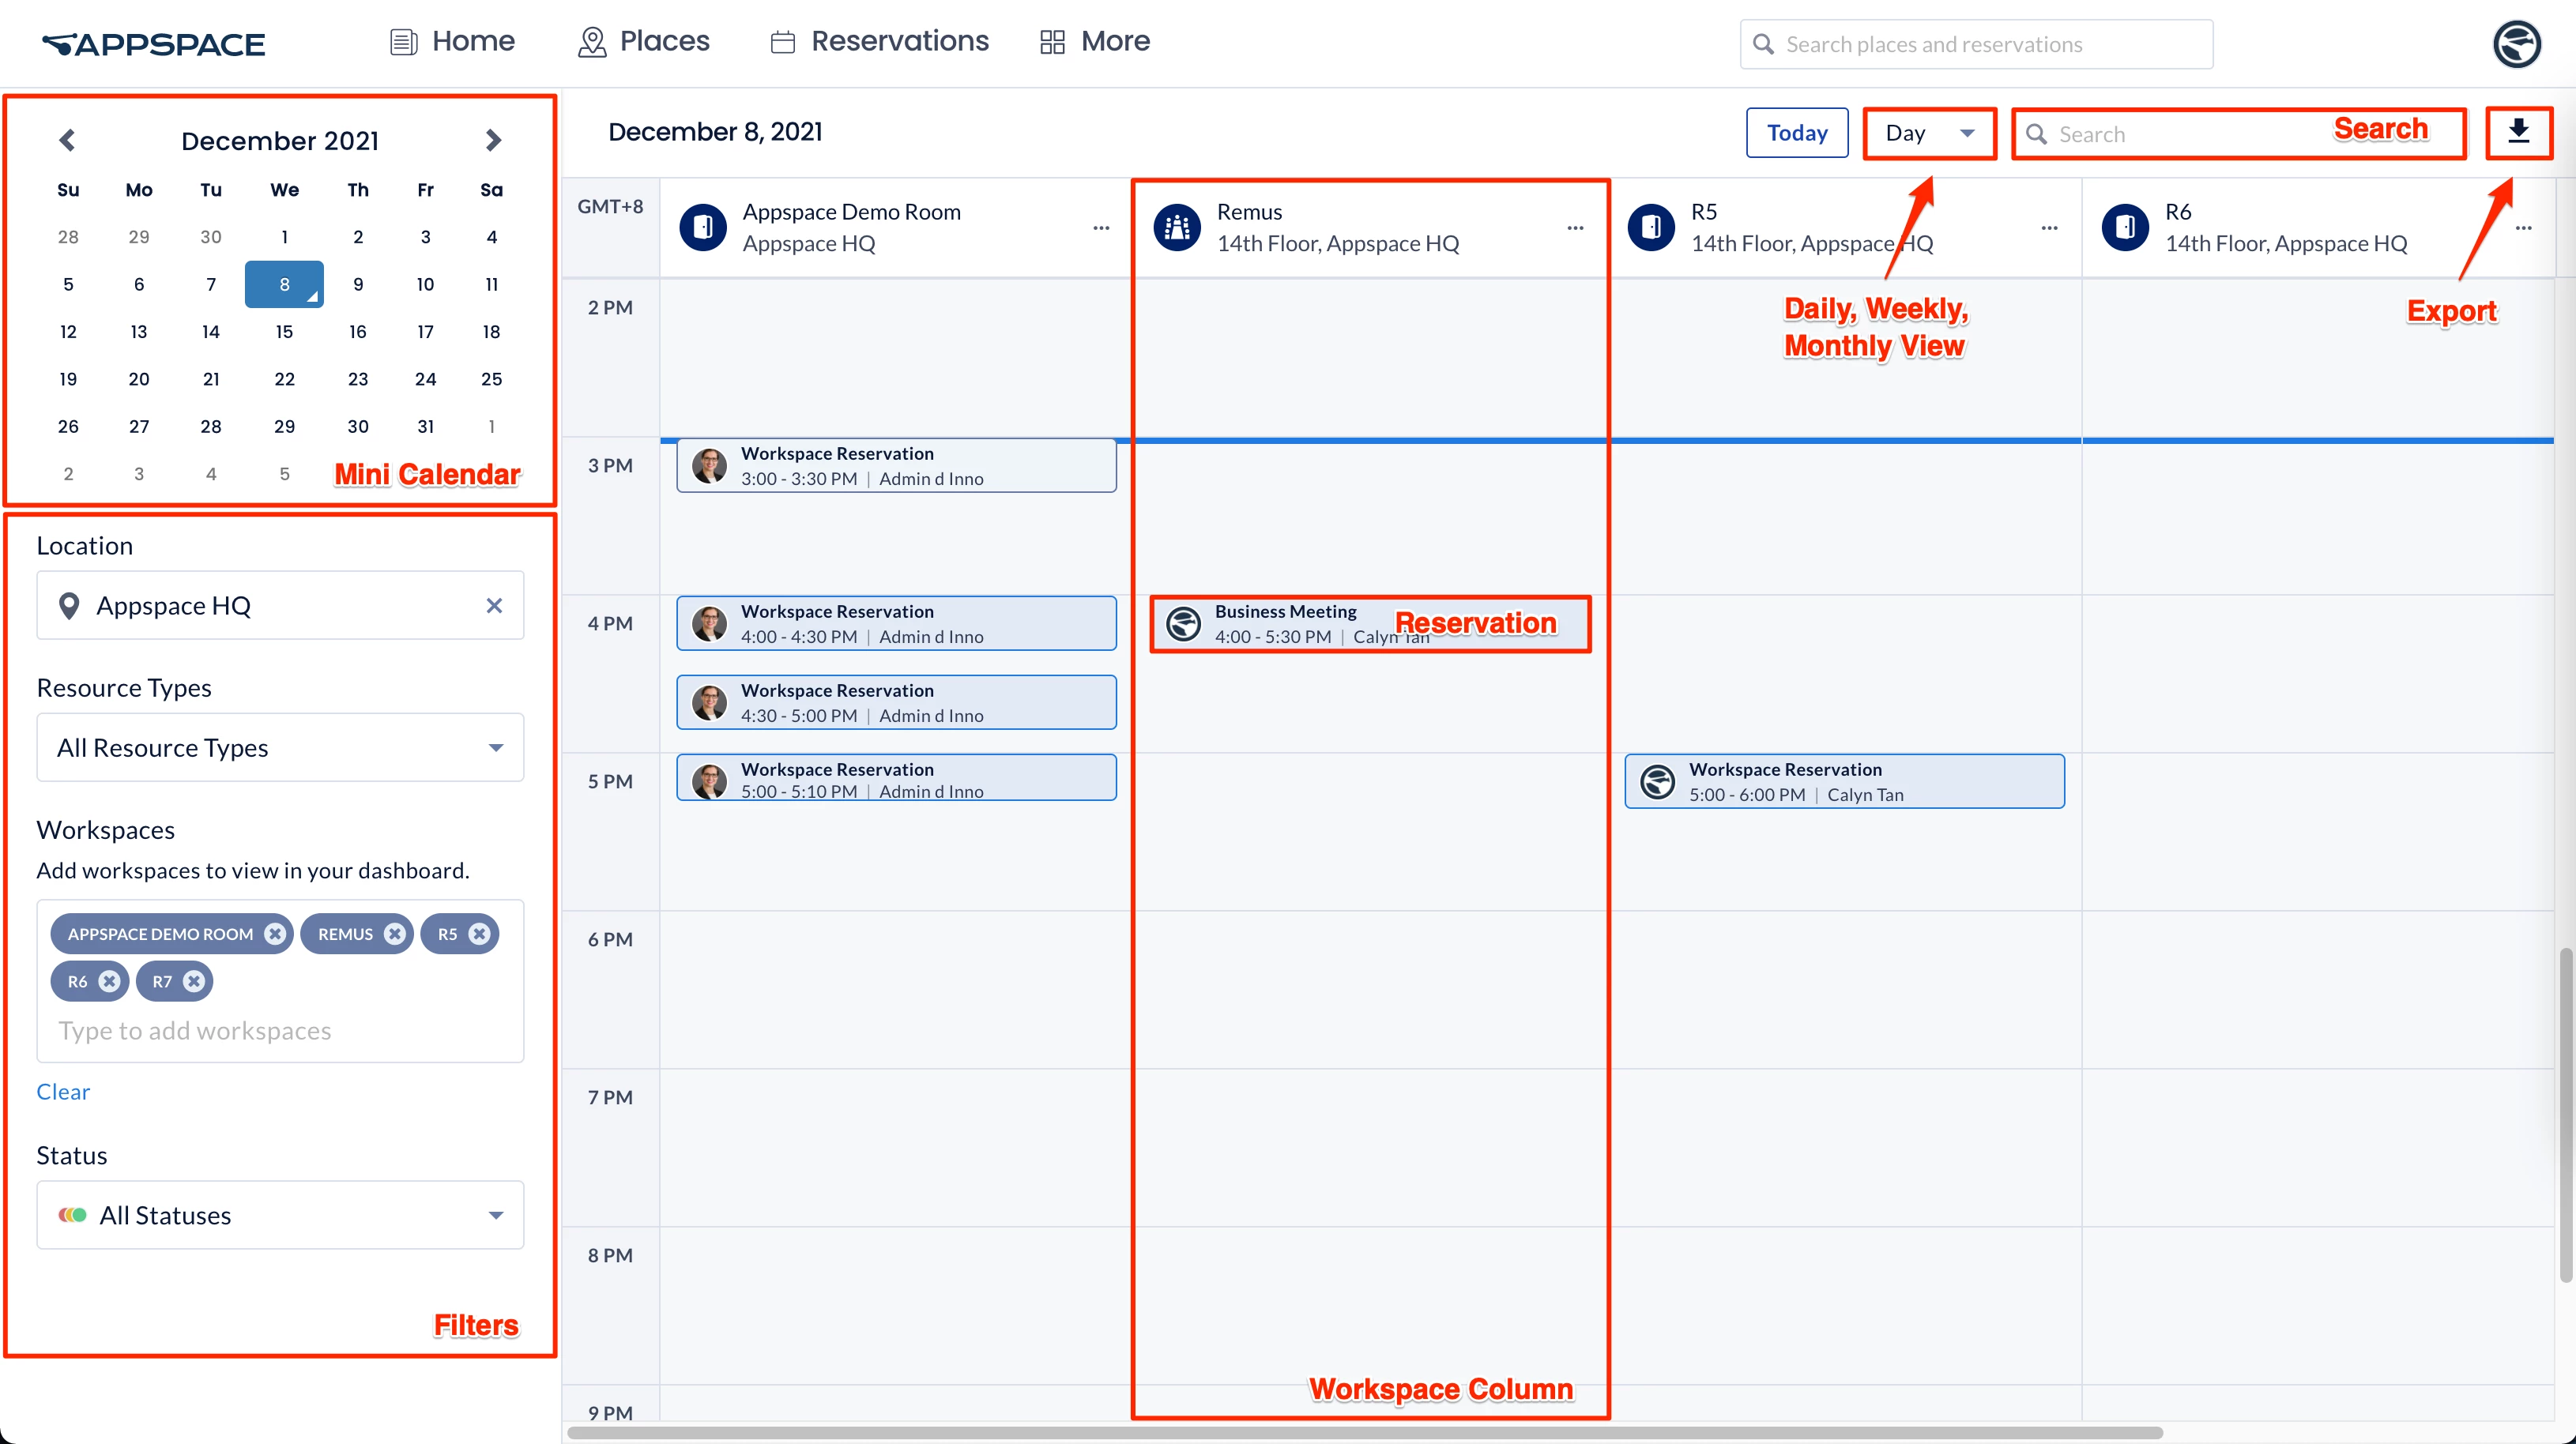This screenshot has height=1444, width=2576.
Task: Open the All Resource Types dropdown
Action: point(280,747)
